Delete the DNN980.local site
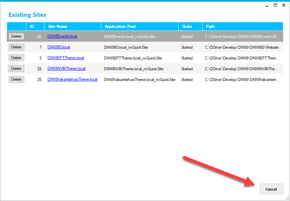This screenshot has height=201, width=290. [x=16, y=47]
